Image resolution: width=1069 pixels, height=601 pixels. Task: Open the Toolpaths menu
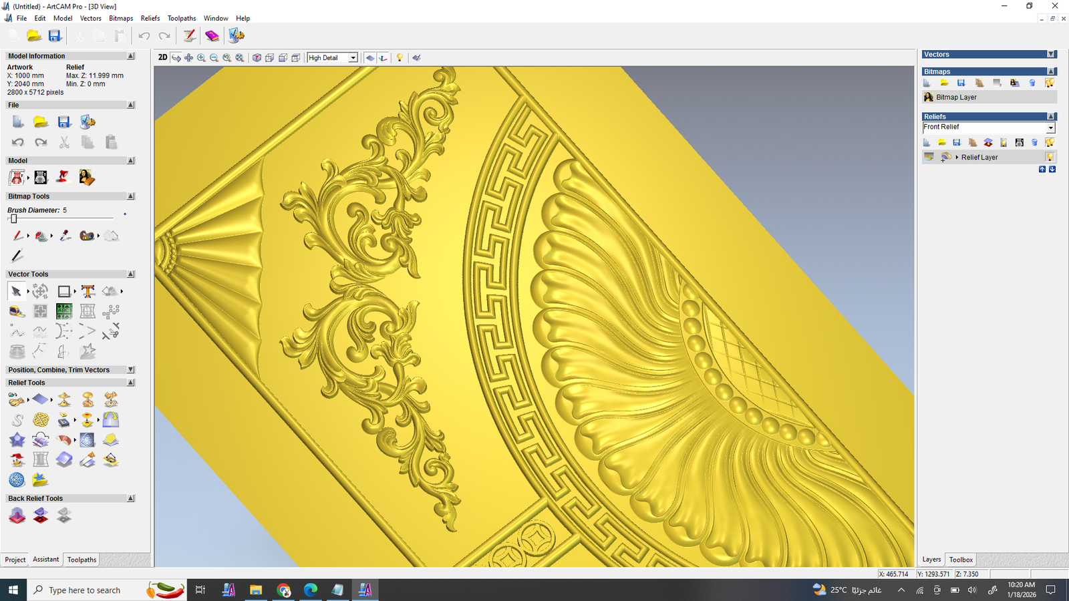click(181, 18)
